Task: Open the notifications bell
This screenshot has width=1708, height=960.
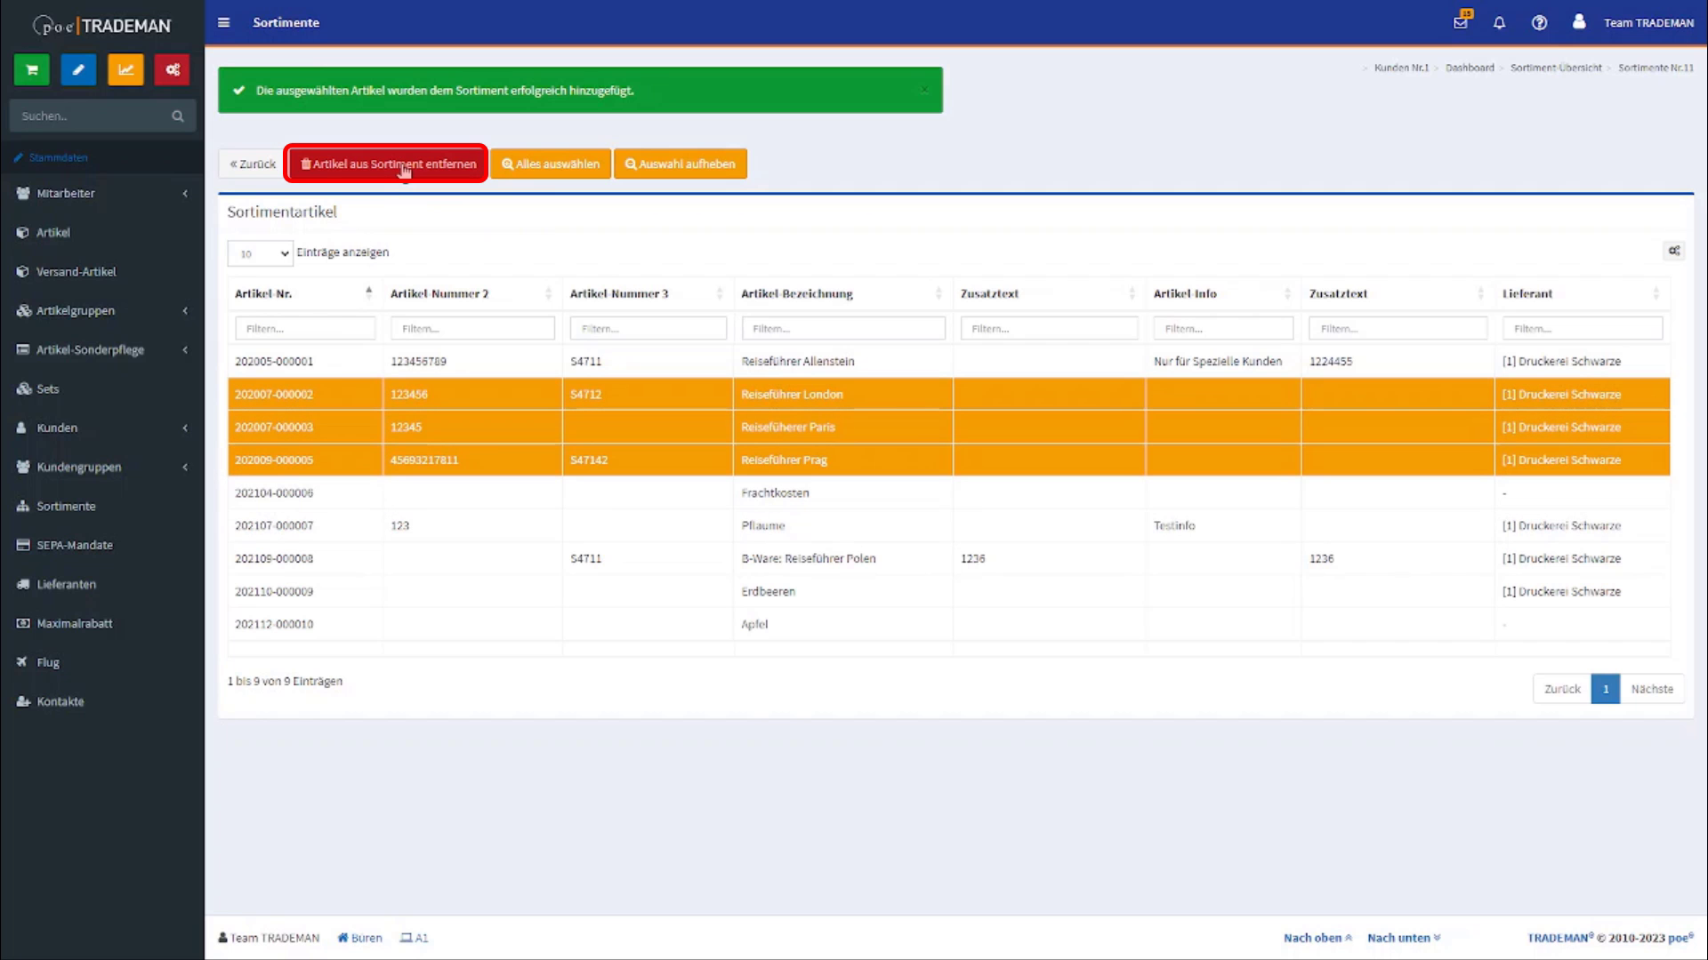Action: (1500, 23)
